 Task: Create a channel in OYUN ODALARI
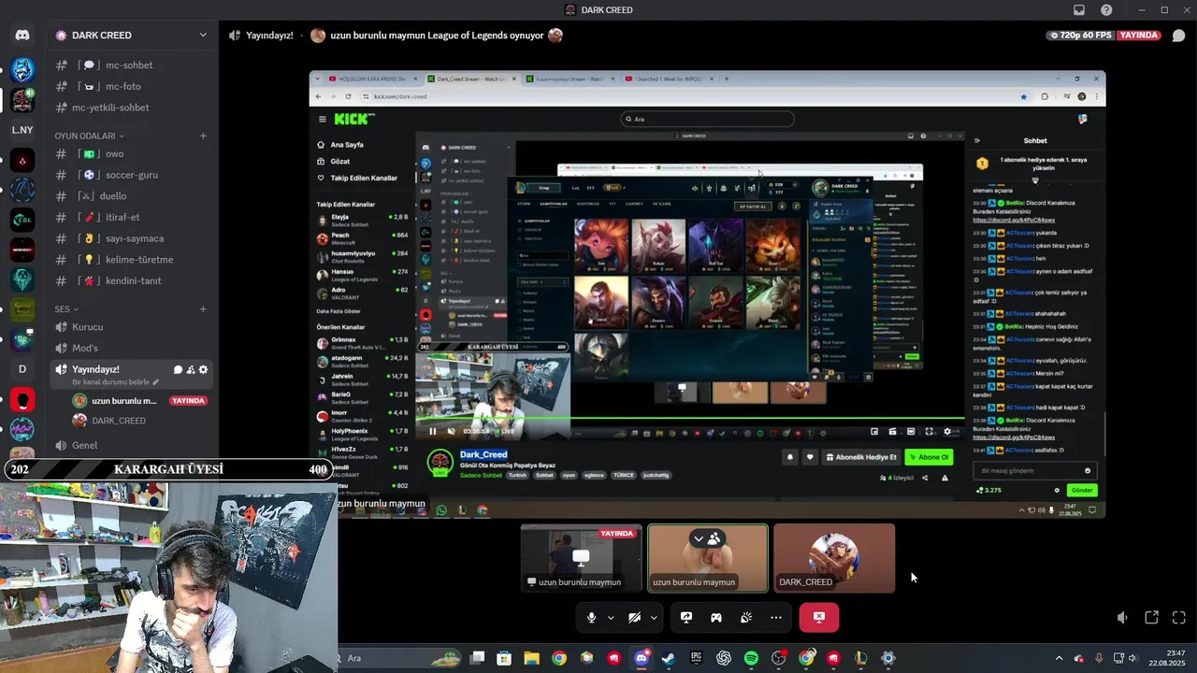point(203,136)
